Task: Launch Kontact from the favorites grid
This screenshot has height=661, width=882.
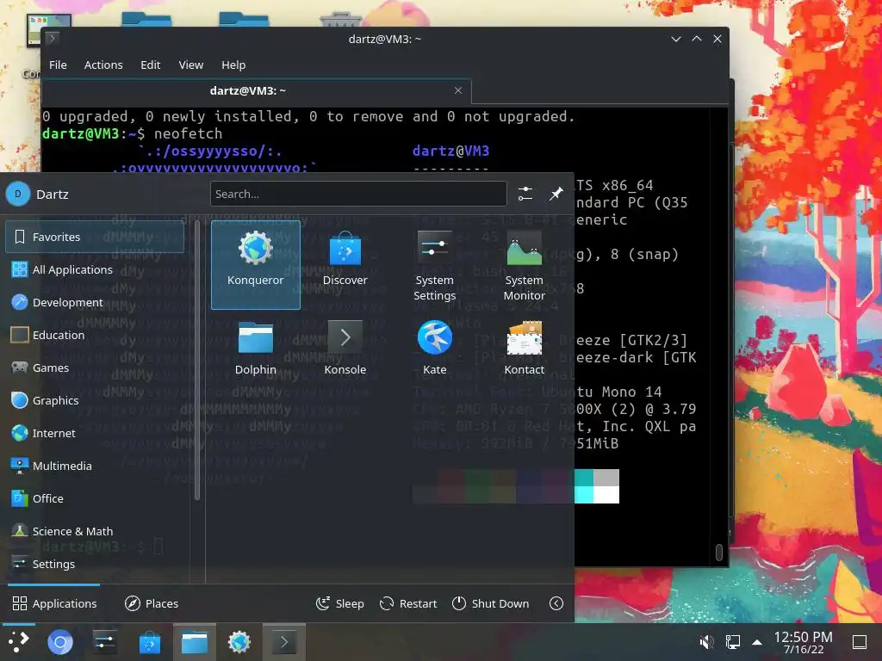Action: point(524,349)
